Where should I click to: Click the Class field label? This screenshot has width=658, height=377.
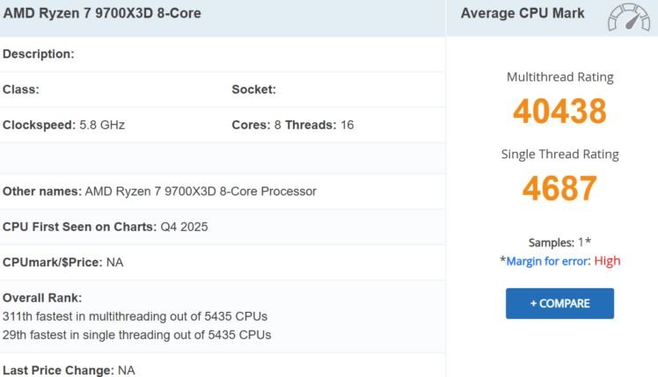[21, 90]
